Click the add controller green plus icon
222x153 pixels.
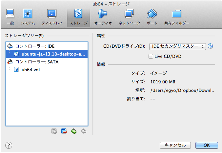tap(74, 131)
